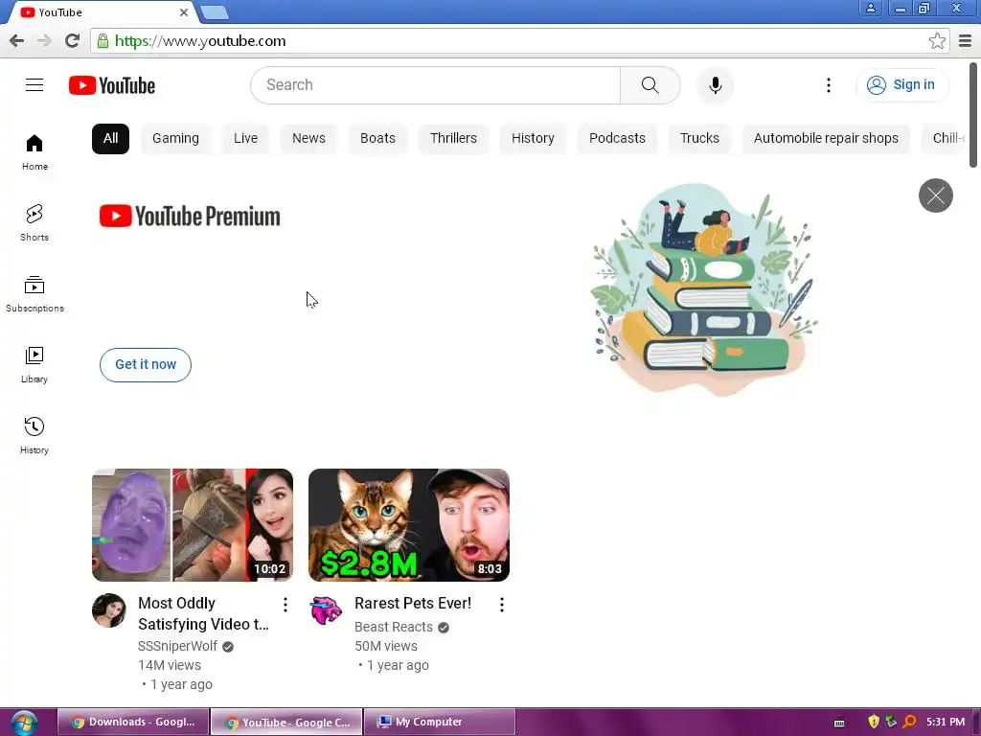Click Beast Reacts channel avatar
This screenshot has width=981, height=736.
[326, 610]
